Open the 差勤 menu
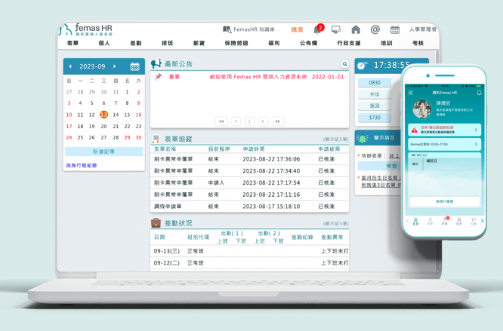This screenshot has height=331, width=503. coord(136,43)
